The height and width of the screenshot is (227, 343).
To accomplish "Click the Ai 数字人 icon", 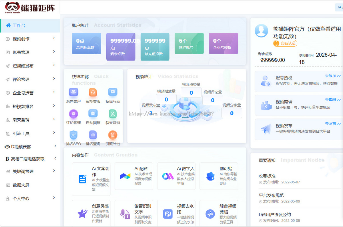I will tap(167, 176).
